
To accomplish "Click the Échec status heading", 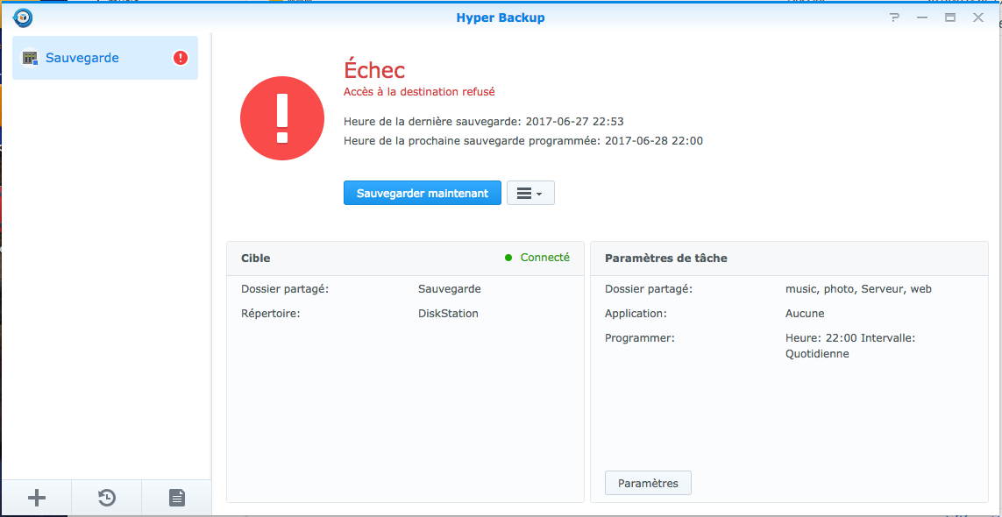I will (374, 70).
